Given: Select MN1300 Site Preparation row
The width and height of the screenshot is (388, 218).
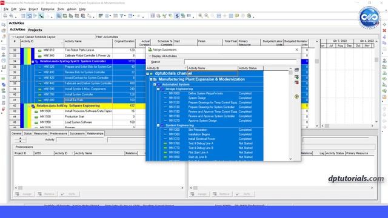Looking at the screenshot, I should tap(205, 130).
